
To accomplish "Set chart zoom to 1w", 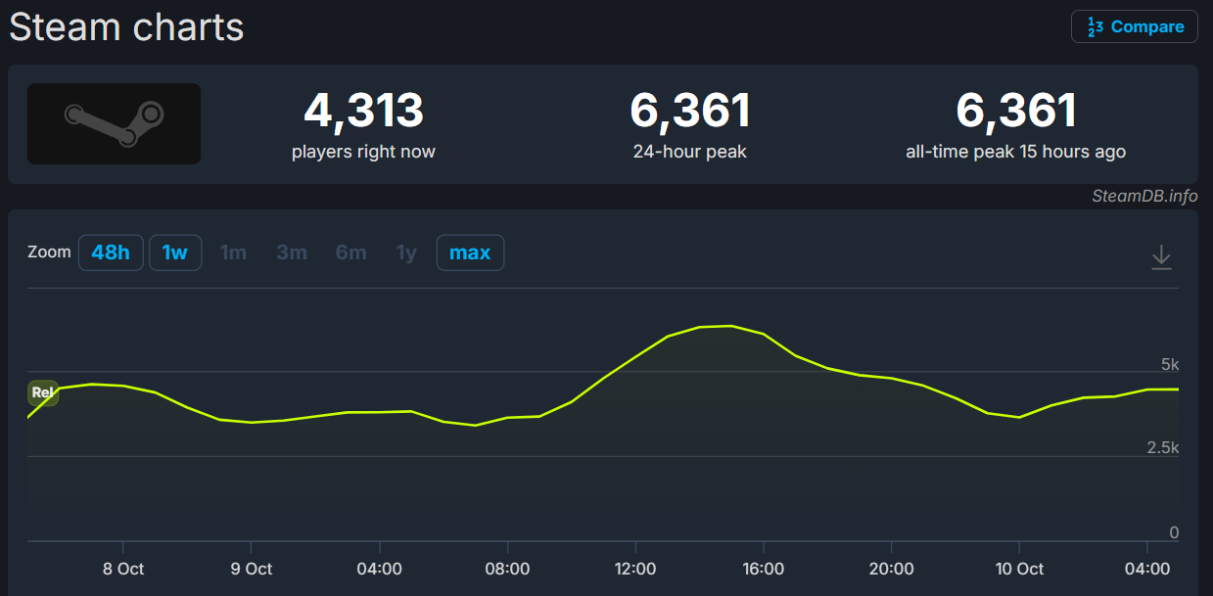I will 175,252.
